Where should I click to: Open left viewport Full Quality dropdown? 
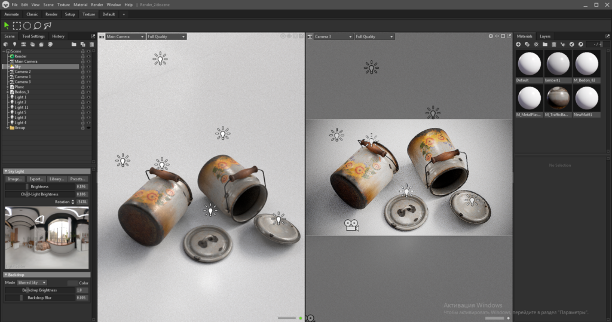166,36
